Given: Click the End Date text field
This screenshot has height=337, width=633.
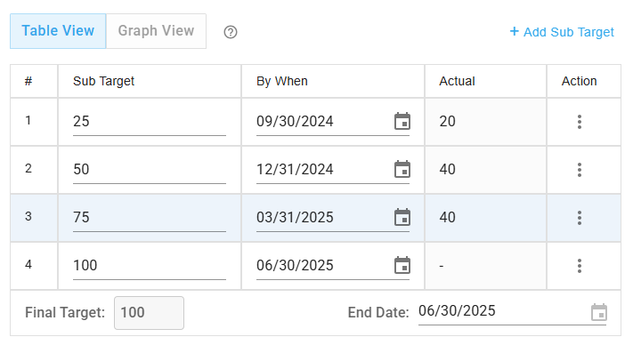Looking at the screenshot, I should [x=503, y=311].
